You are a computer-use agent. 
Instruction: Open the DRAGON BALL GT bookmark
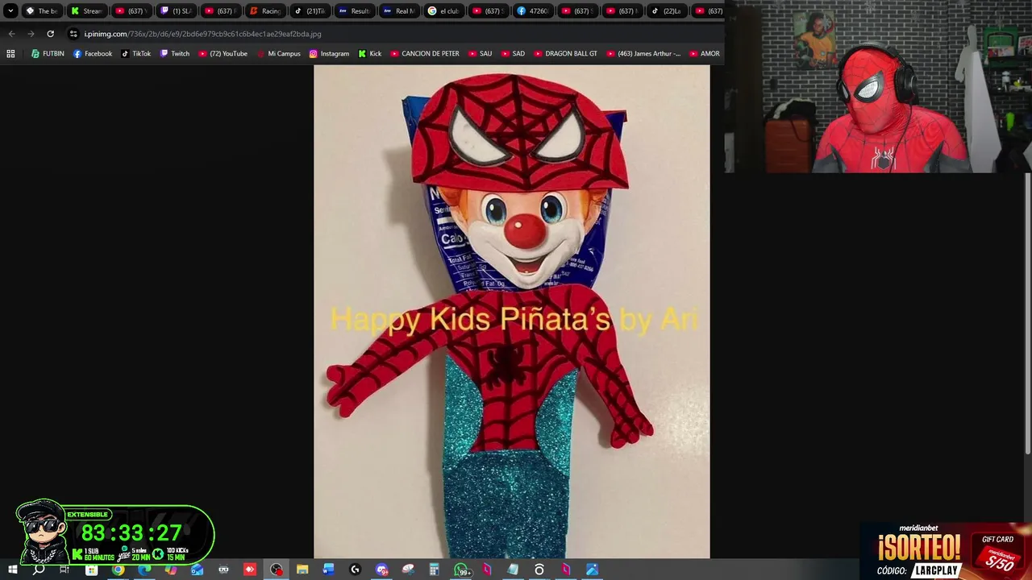(565, 54)
